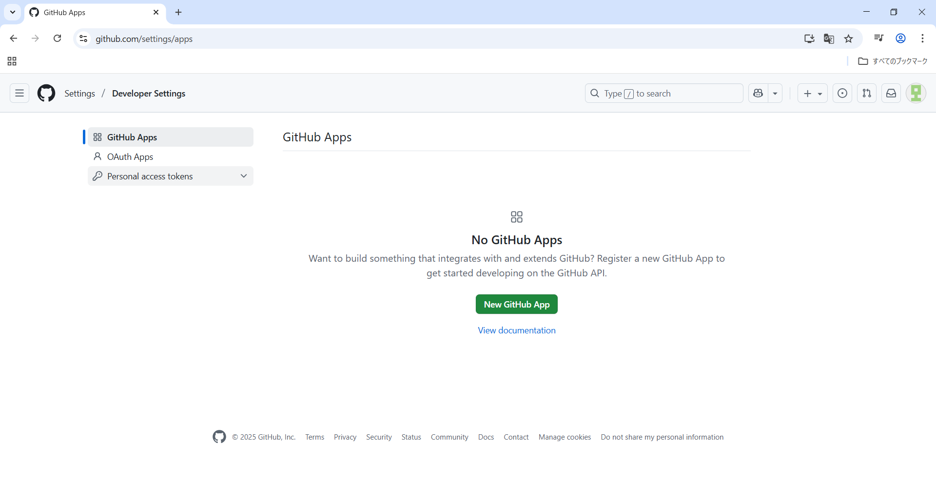Image resolution: width=936 pixels, height=502 pixels.
Task: Open GitHub Copilot chat icon
Action: [x=758, y=93]
